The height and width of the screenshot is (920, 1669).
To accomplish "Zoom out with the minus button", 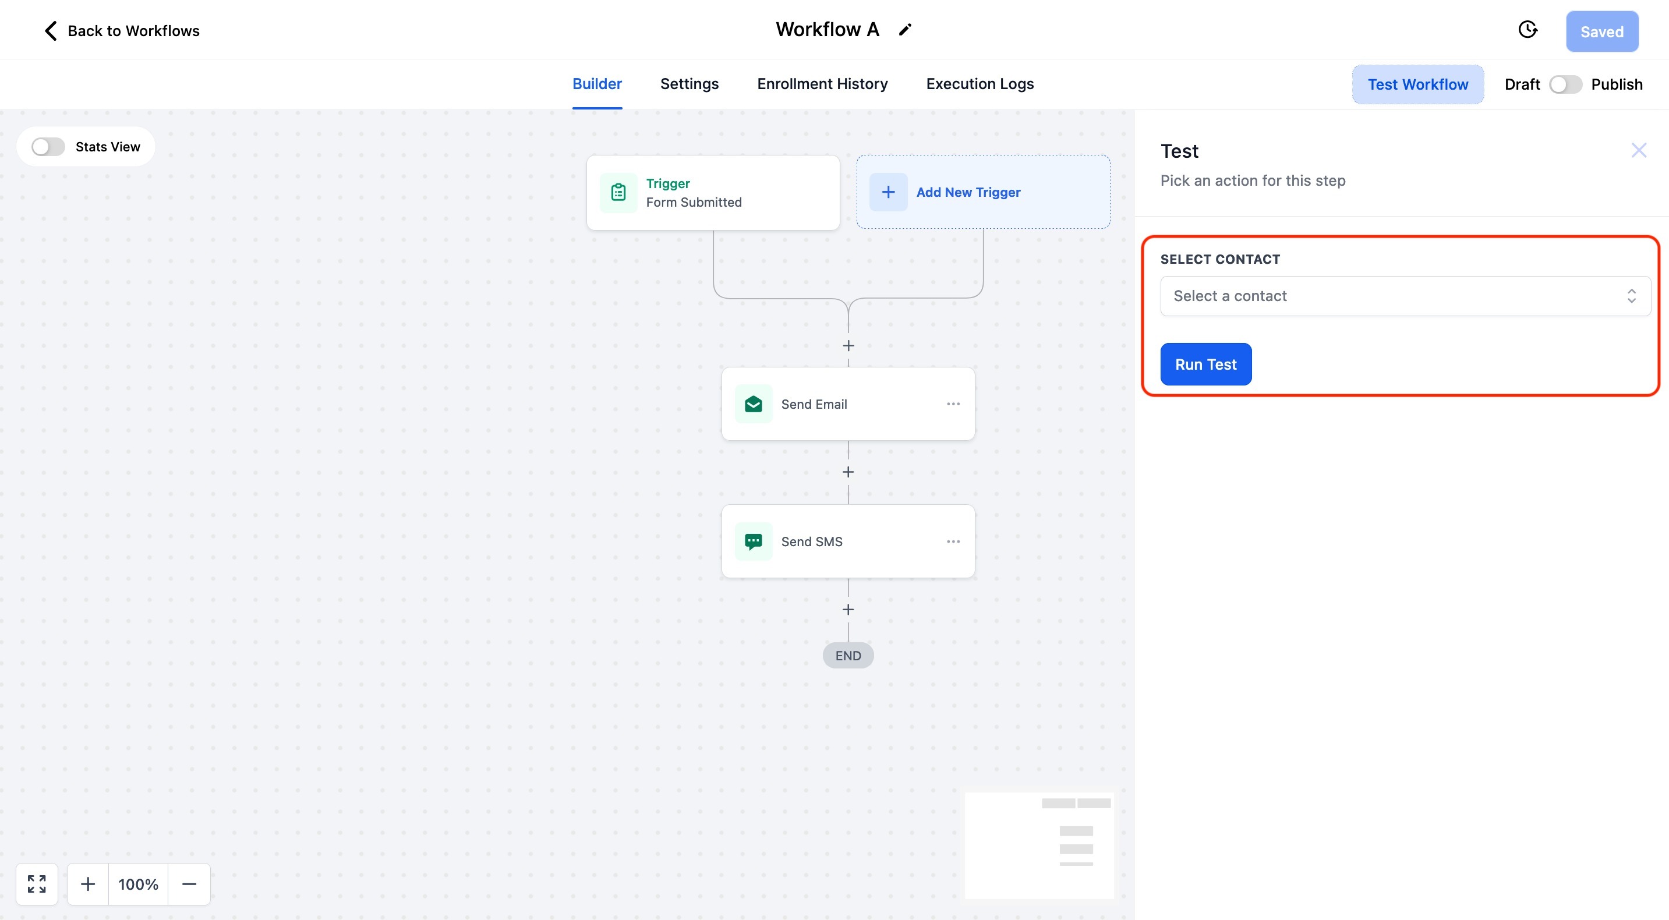I will [x=189, y=884].
